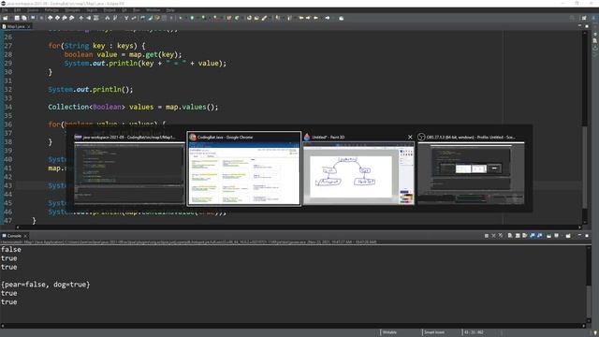
Task: Click Open Console icon in Console toolbar
Action: click(568, 236)
